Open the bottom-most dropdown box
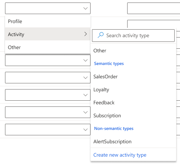The height and width of the screenshot is (166, 180). point(48,130)
